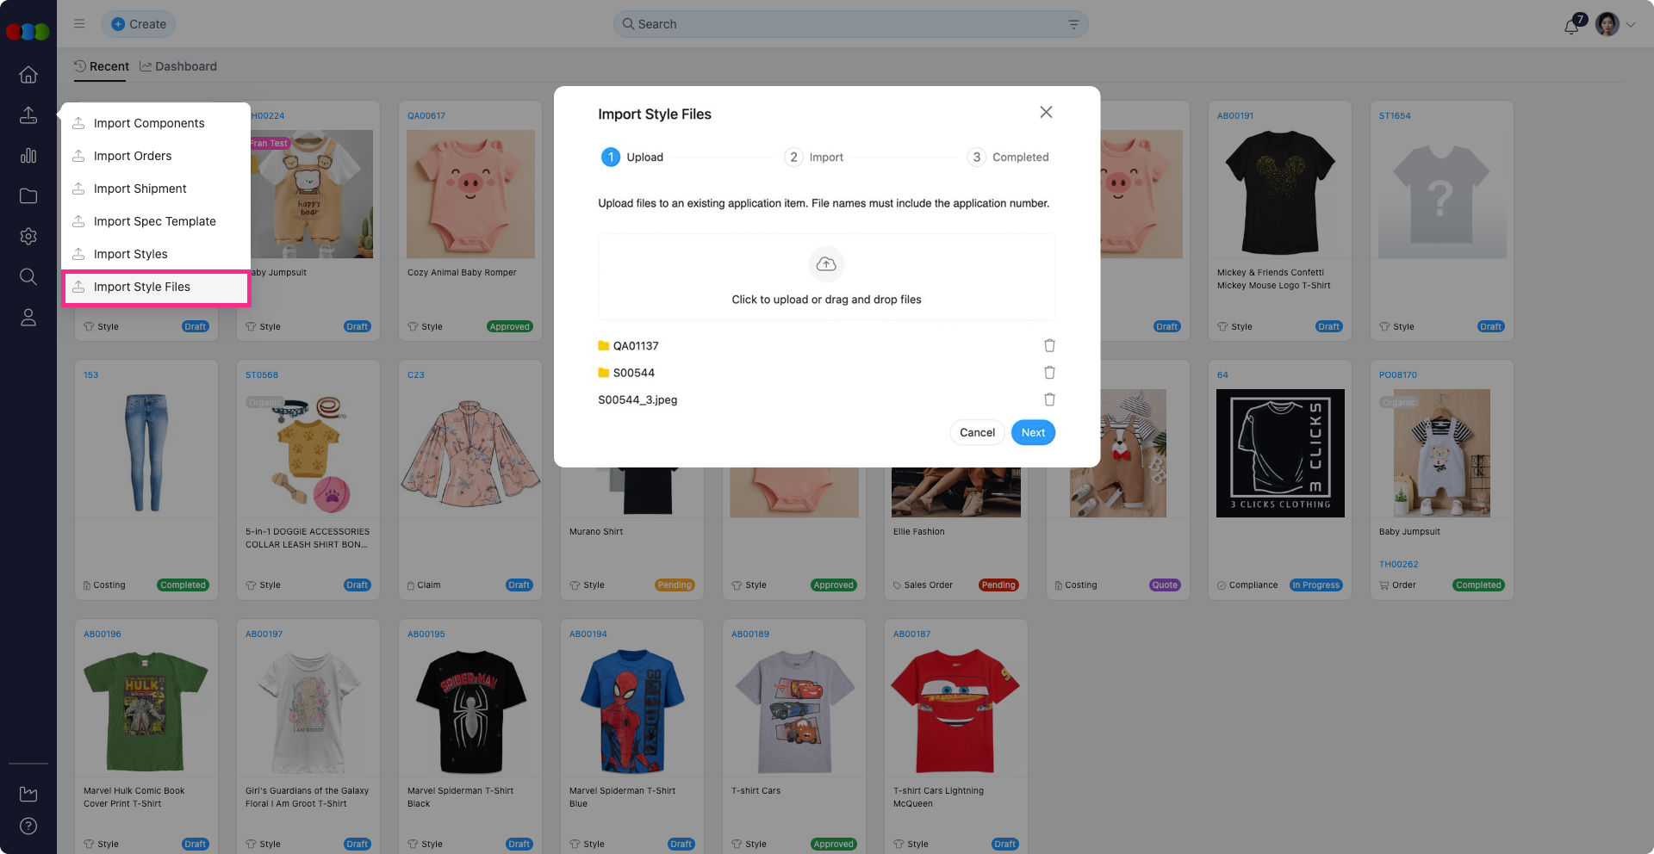Open the search filter options
The width and height of the screenshot is (1654, 854).
(x=1073, y=24)
